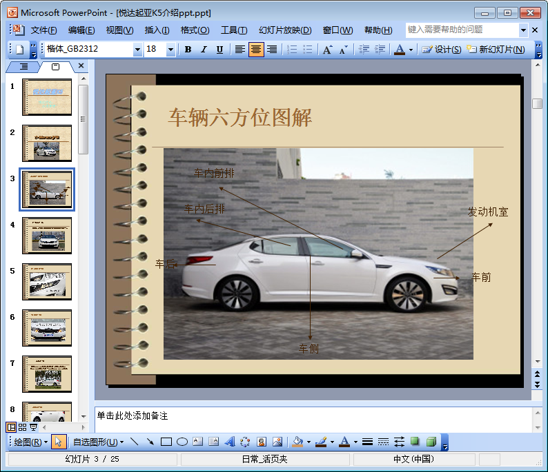
Task: Open the 插入(I) menu
Action: click(157, 30)
